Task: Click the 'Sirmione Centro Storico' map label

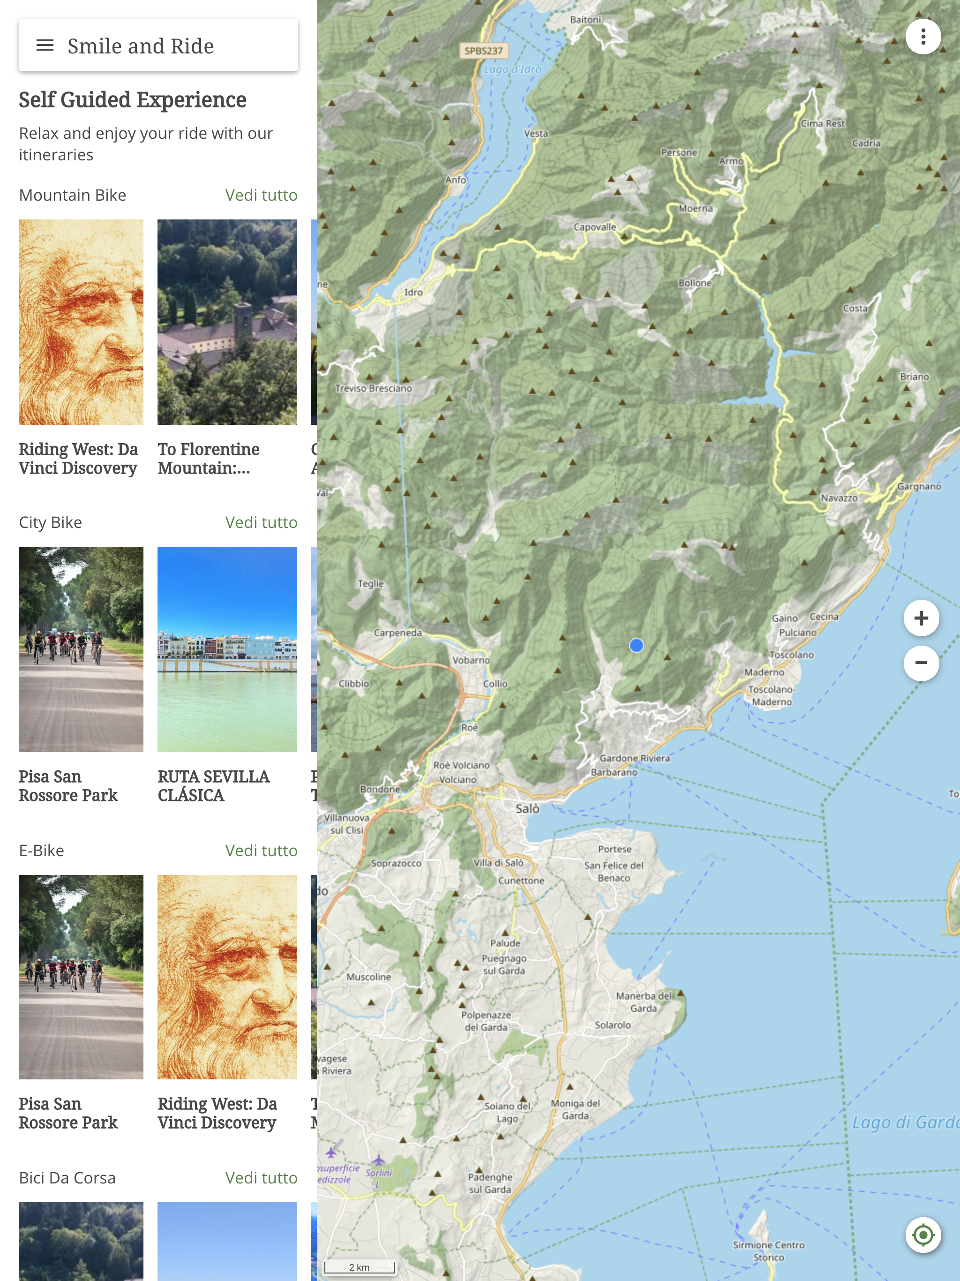Action: point(768,1251)
